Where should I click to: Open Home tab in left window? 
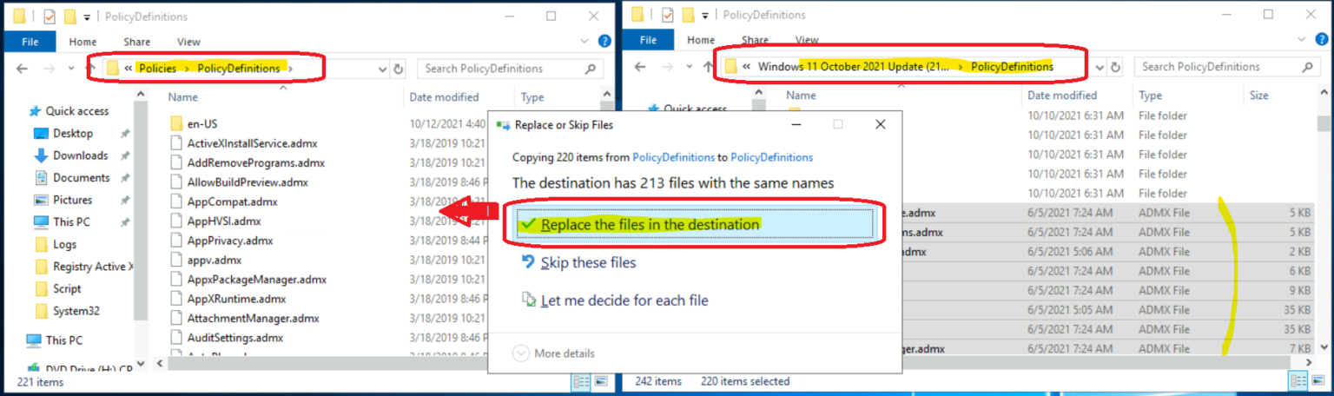83,41
